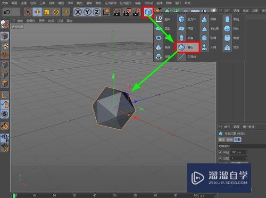Click the Undo arrow in the toolbar

click(7, 12)
